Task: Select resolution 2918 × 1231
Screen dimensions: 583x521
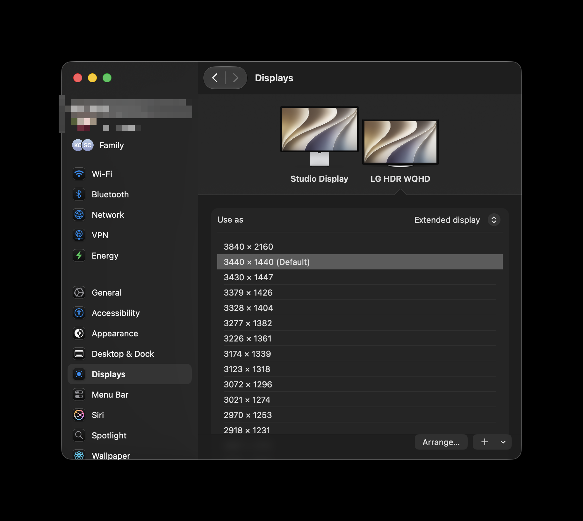Action: point(360,429)
